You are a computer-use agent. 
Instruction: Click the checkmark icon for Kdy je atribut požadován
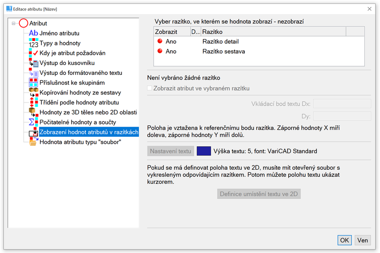tap(33, 53)
